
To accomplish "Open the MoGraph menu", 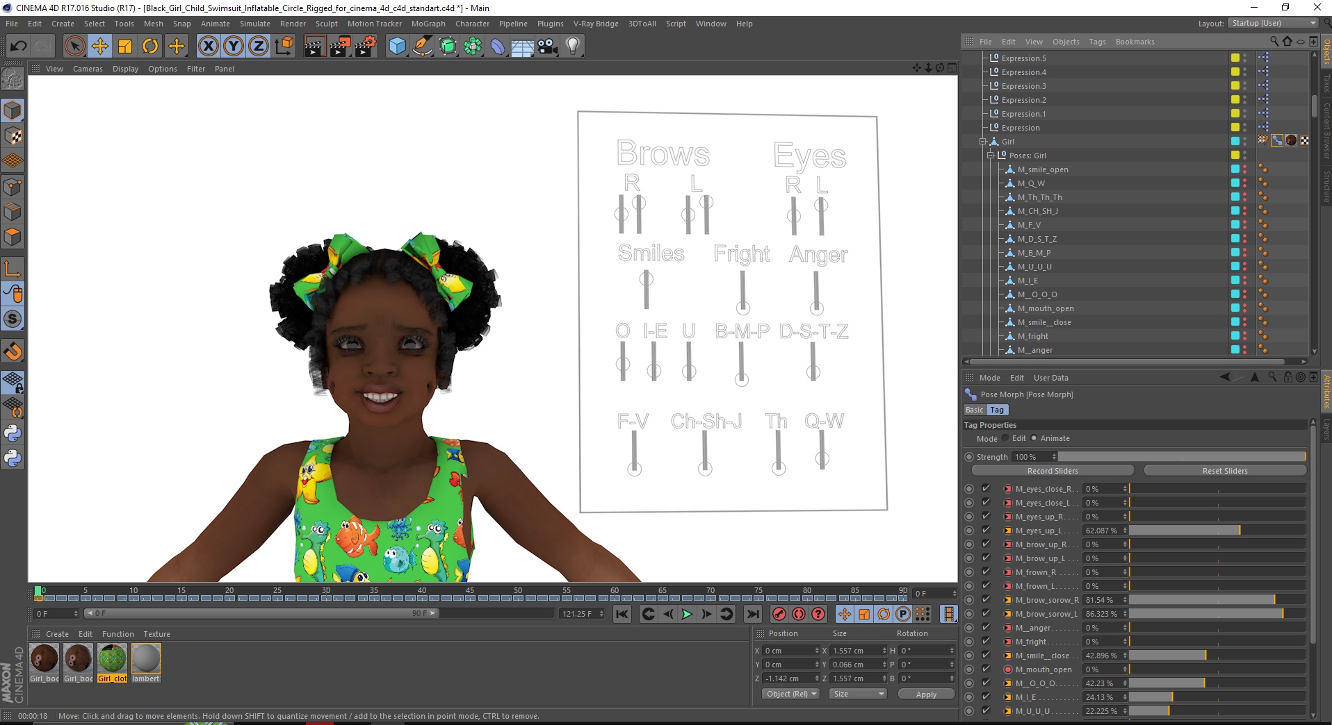I will tap(428, 24).
